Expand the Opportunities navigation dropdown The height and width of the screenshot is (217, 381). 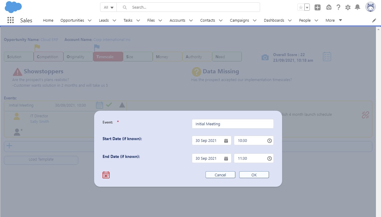click(90, 20)
